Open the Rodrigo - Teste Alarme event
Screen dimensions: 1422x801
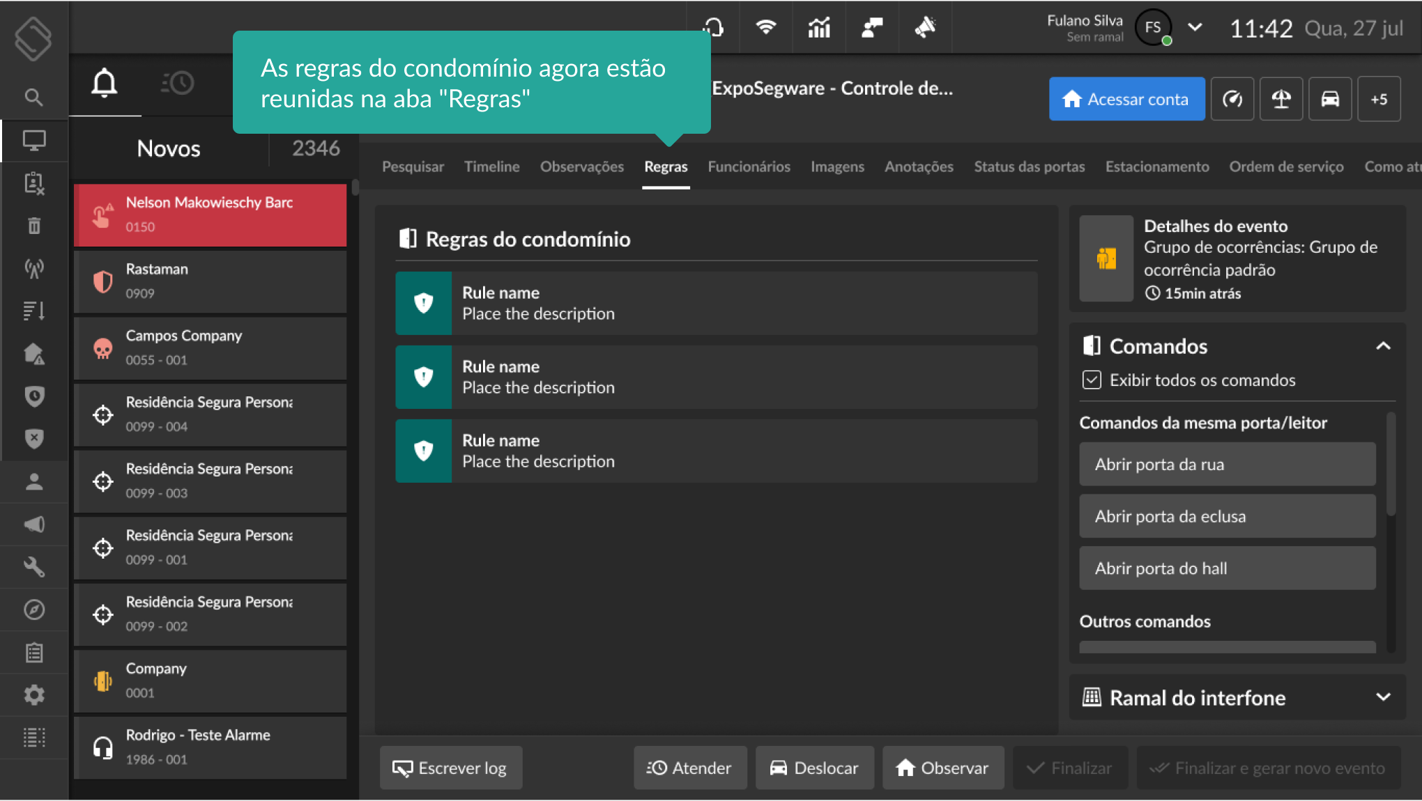point(210,747)
